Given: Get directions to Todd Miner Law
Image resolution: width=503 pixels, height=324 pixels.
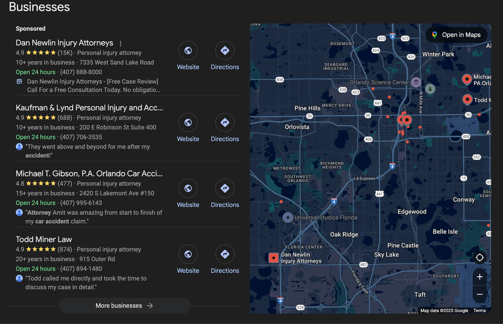Looking at the screenshot, I should [225, 254].
